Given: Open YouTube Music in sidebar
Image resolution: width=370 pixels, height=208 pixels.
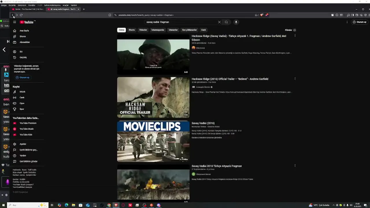Looking at the screenshot, I should [27, 129].
